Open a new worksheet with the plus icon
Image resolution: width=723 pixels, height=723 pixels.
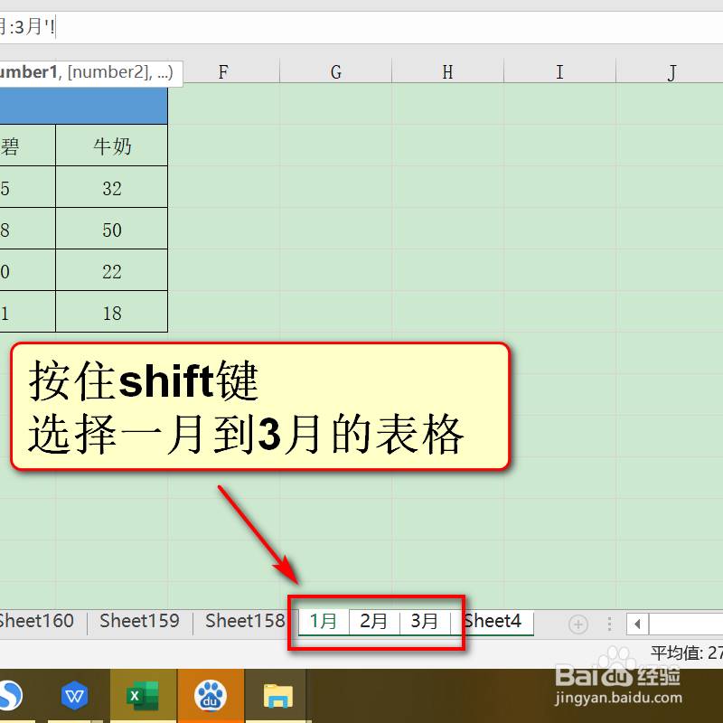point(577,624)
